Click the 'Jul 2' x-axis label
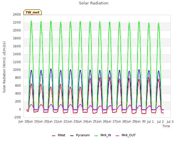 pos(160,122)
